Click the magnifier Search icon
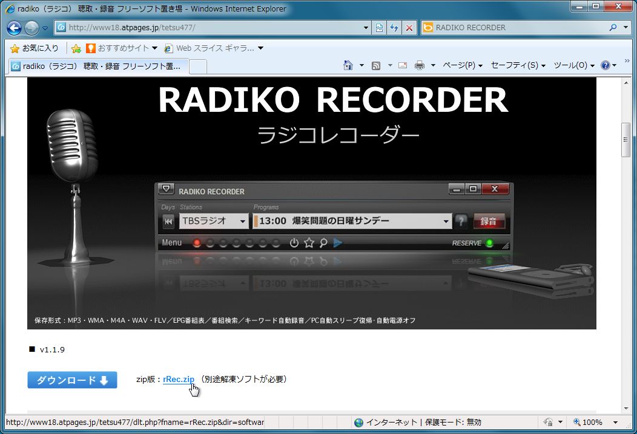 click(x=613, y=27)
